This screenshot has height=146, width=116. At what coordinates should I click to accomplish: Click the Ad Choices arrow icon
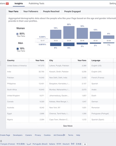point(64,135)
